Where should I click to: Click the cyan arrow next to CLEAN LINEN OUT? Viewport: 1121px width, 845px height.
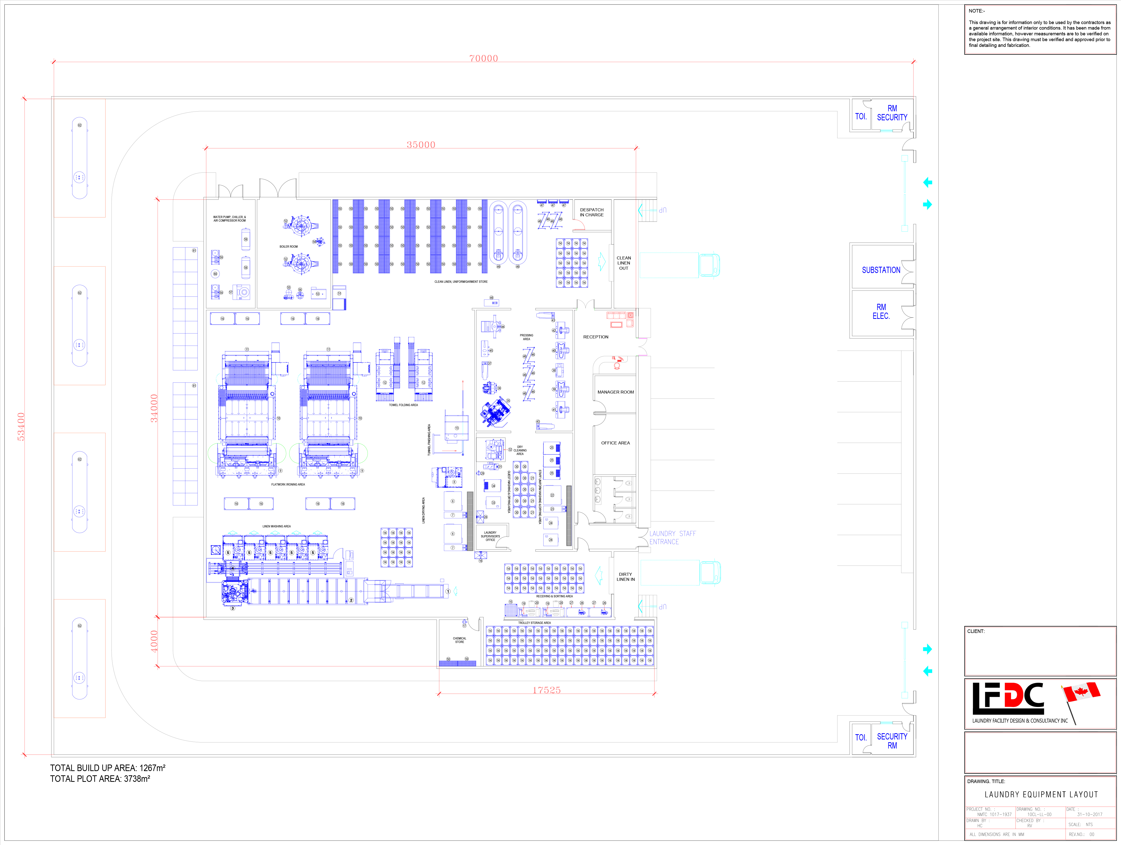coord(602,261)
